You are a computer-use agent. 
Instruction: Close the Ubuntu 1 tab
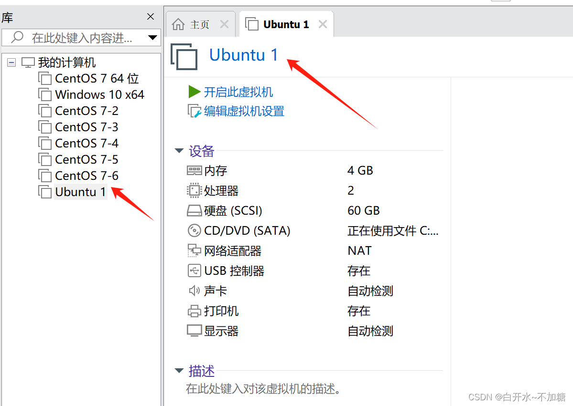coord(323,24)
